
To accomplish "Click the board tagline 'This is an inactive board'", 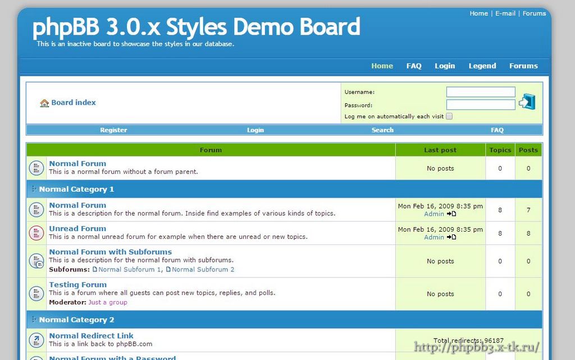I will tap(135, 44).
